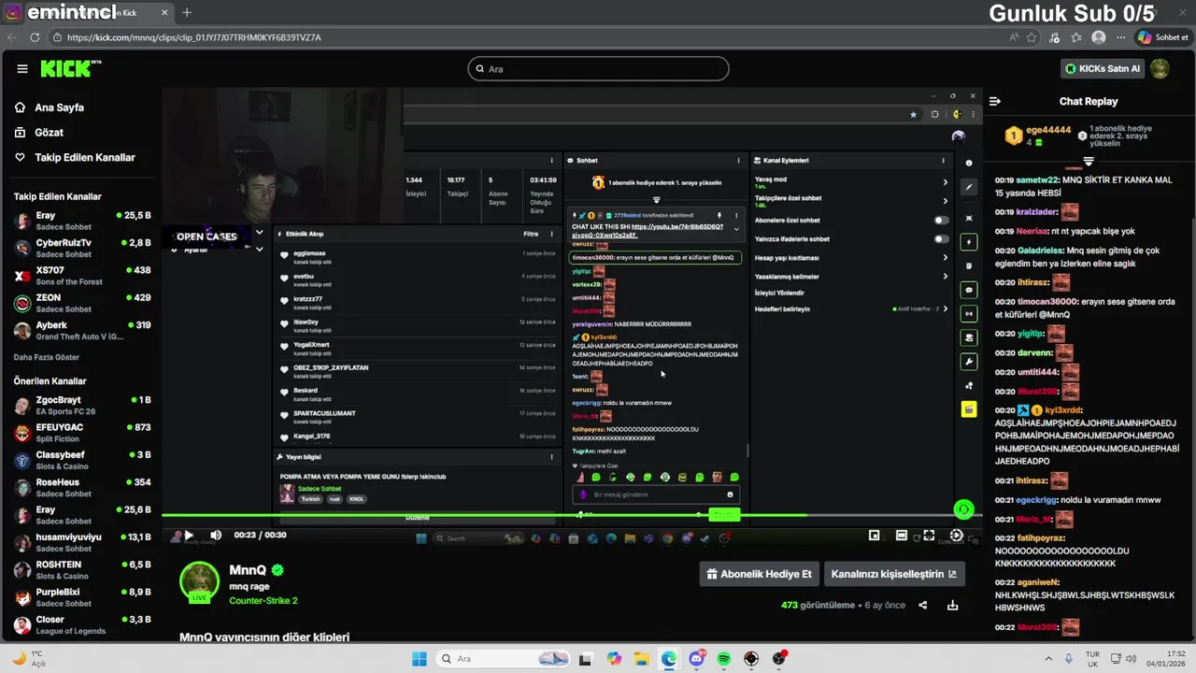Image resolution: width=1196 pixels, height=673 pixels.
Task: Open CyberRulzTv channel in sidebar
Action: point(82,248)
